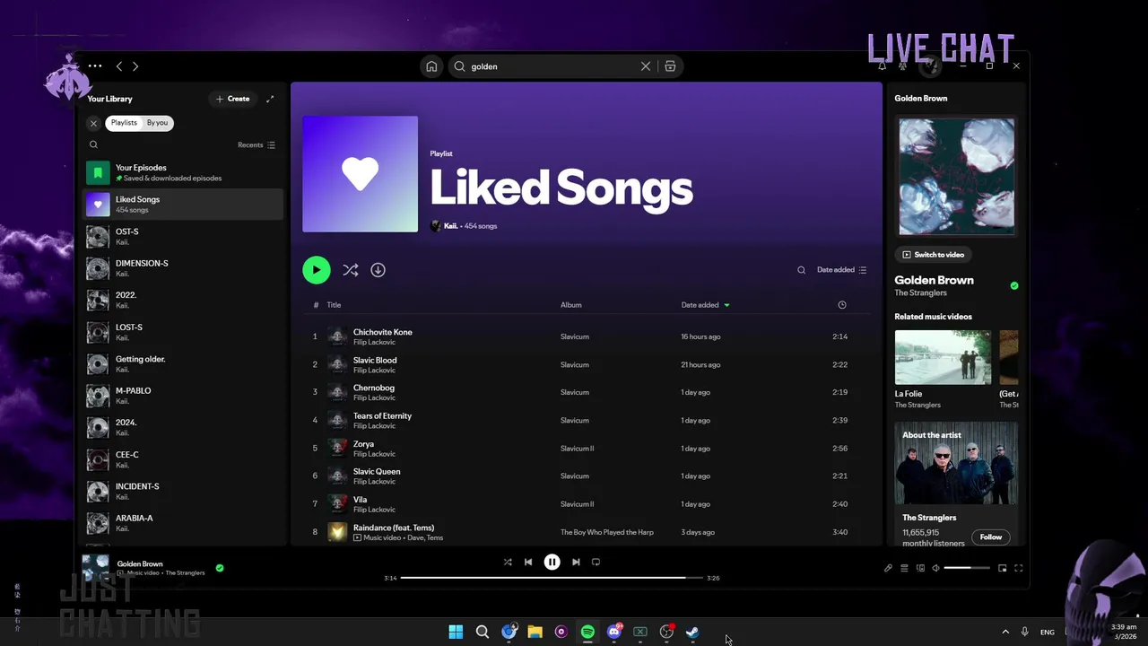This screenshot has height=646, width=1148.
Task: Toggle shuffle in the player bar
Action: coord(508,563)
